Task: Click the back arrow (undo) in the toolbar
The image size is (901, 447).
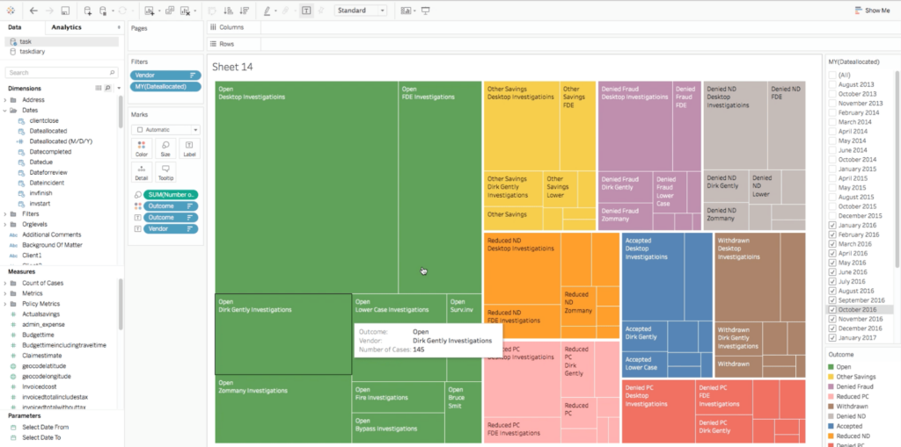Action: (33, 11)
